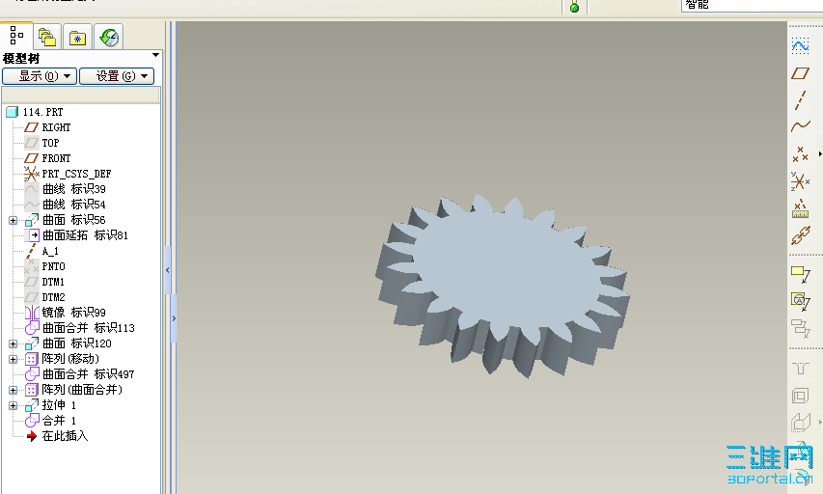This screenshot has height=494, width=823.
Task: Open the Favorites navigator tab
Action: tap(78, 38)
